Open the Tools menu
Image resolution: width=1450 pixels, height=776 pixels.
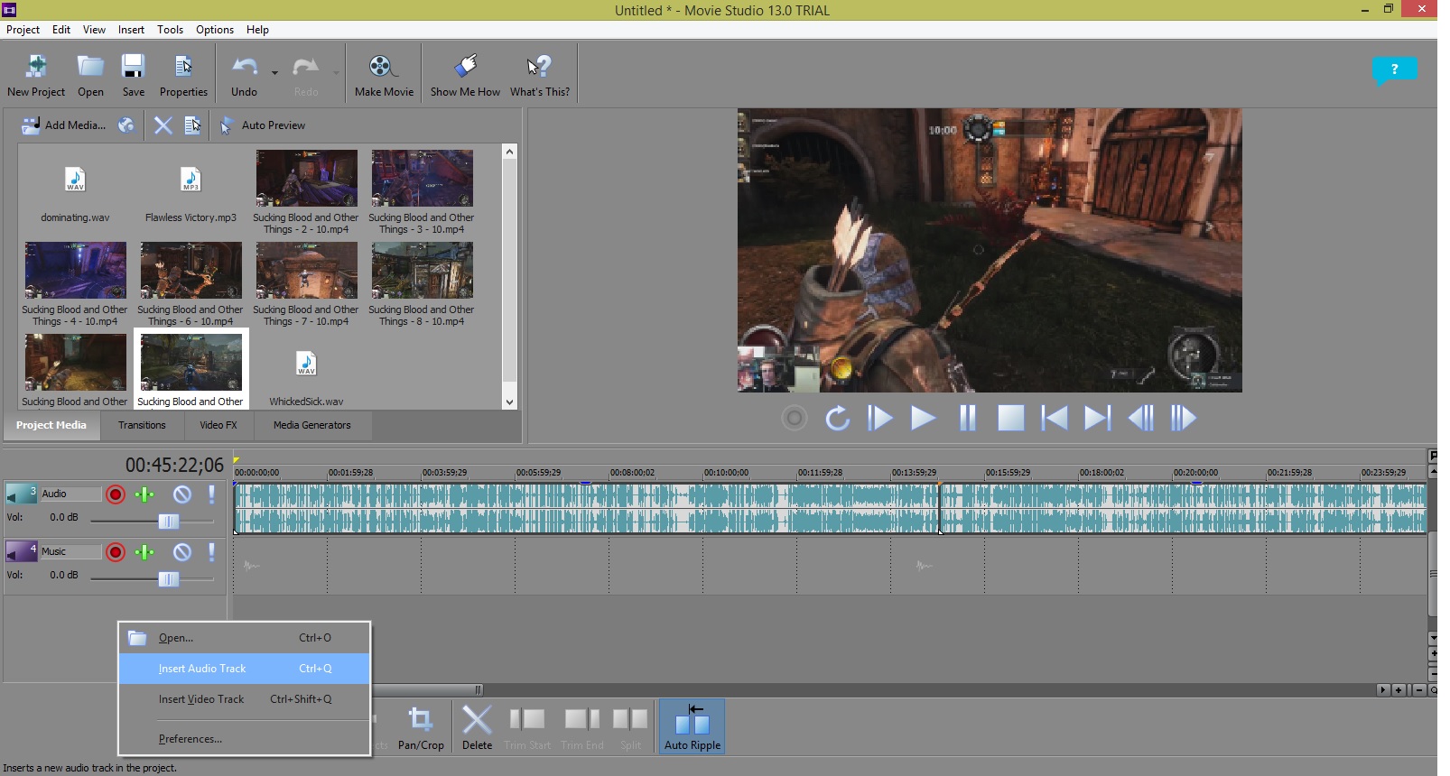pos(170,30)
